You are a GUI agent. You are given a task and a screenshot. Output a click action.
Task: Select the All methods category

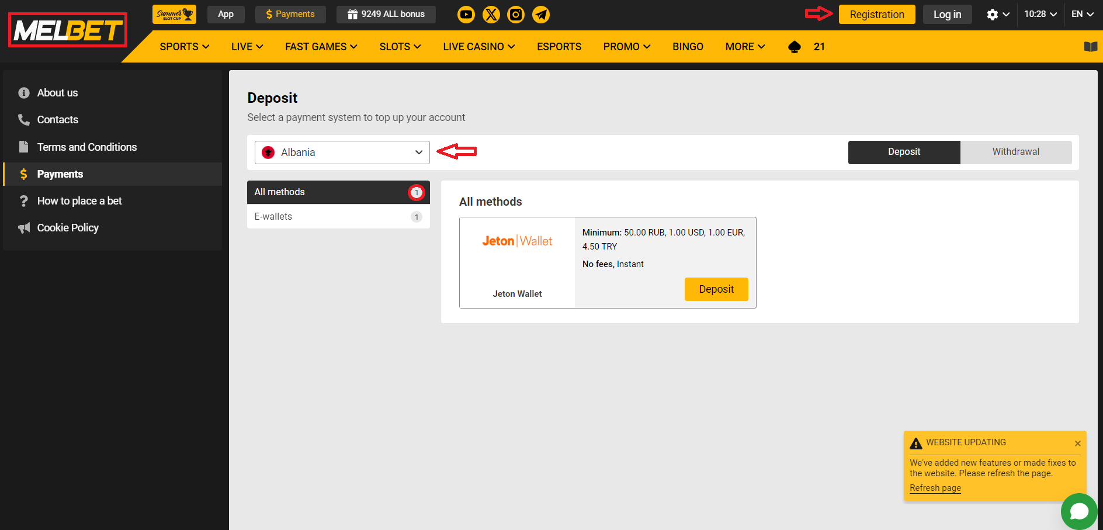(338, 192)
